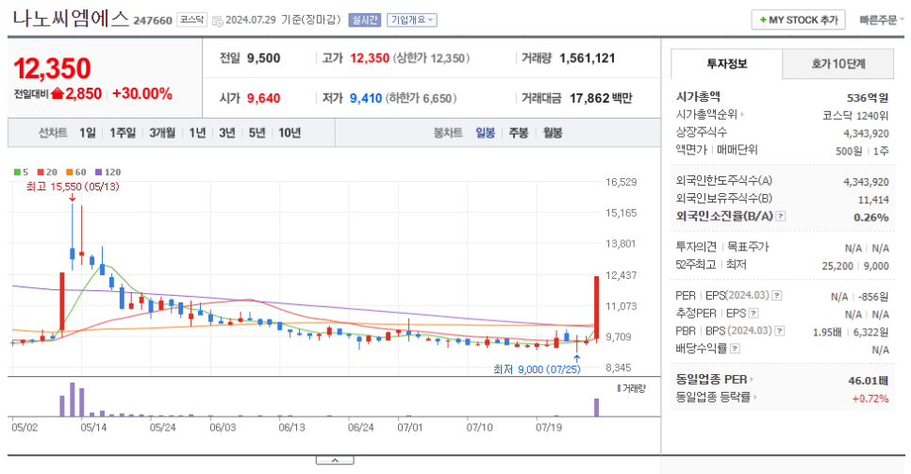Screen dimensions: 911x474
Task: Show the 일봉 daily candle chart
Action: (x=485, y=133)
